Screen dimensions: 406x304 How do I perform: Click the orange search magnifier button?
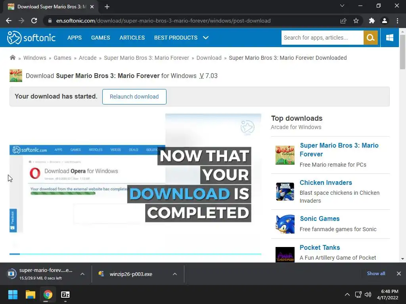point(371,38)
